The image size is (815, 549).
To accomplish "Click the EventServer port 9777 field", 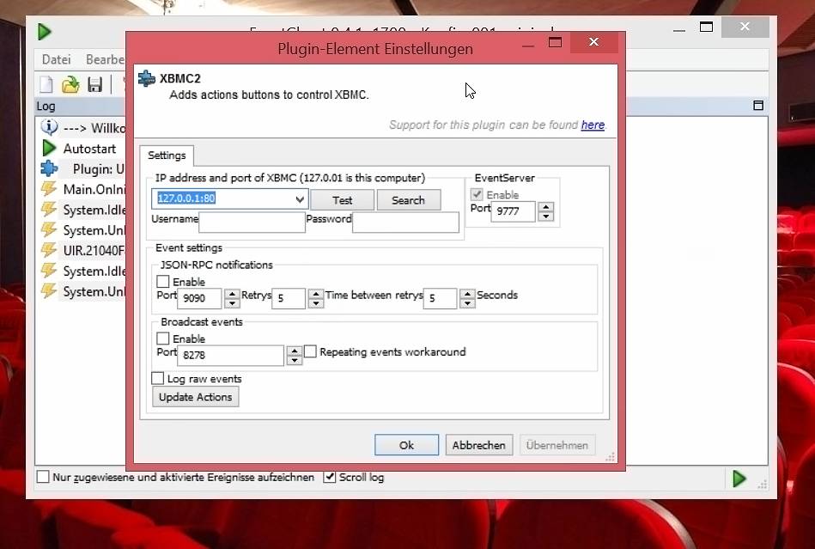I will 513,211.
